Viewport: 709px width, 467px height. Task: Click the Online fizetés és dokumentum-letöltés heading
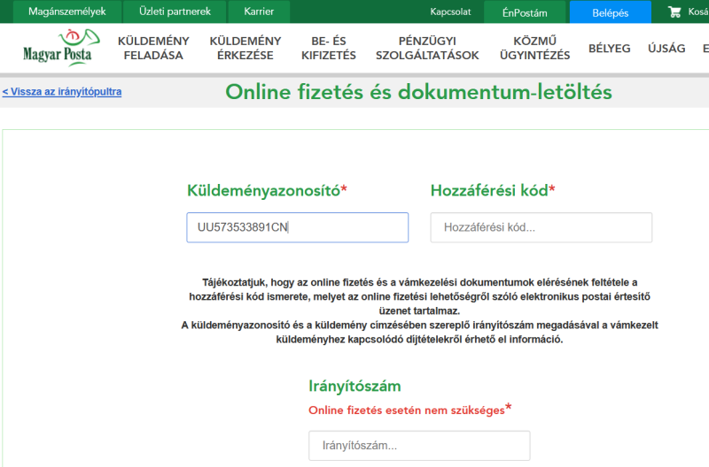point(418,92)
